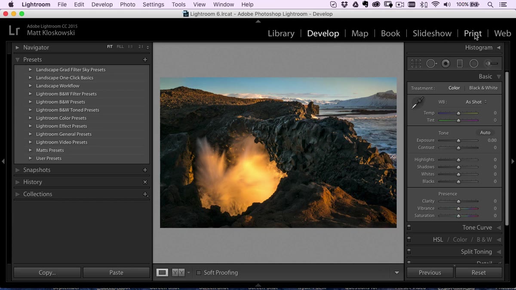Open the Apple menu
This screenshot has height=290, width=516.
[x=11, y=4]
